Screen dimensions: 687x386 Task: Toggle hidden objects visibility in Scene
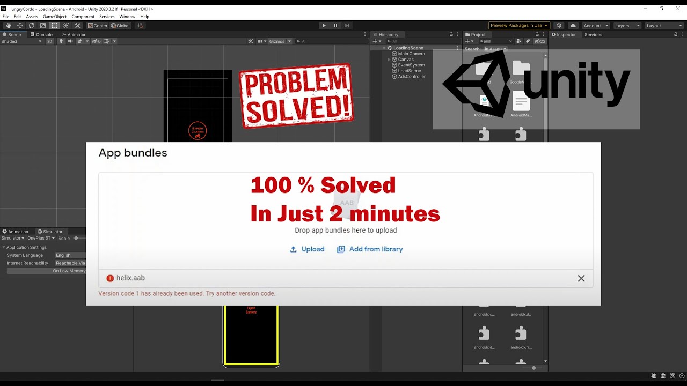pos(96,41)
